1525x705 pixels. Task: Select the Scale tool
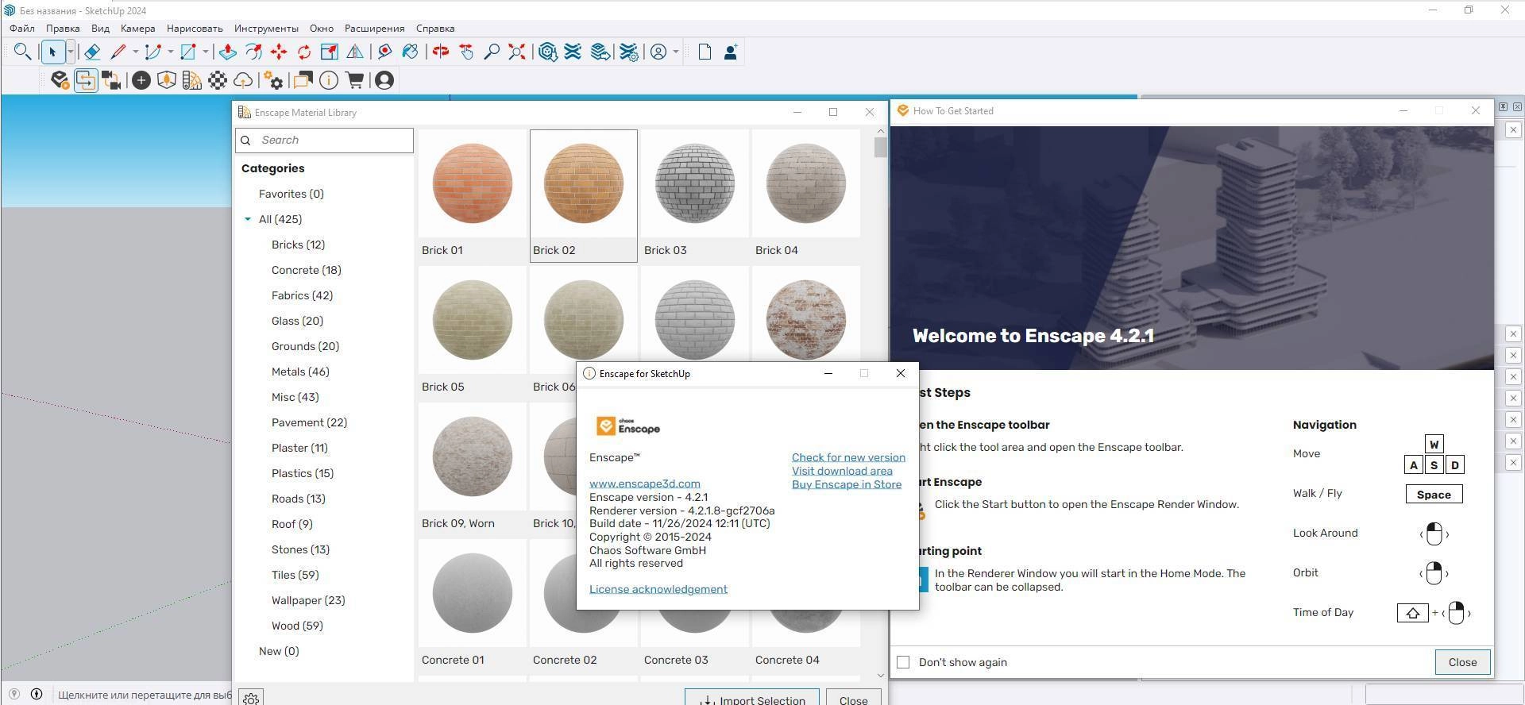coord(330,52)
